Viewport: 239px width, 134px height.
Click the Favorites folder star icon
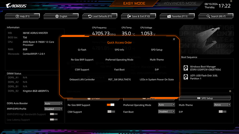click(169, 16)
